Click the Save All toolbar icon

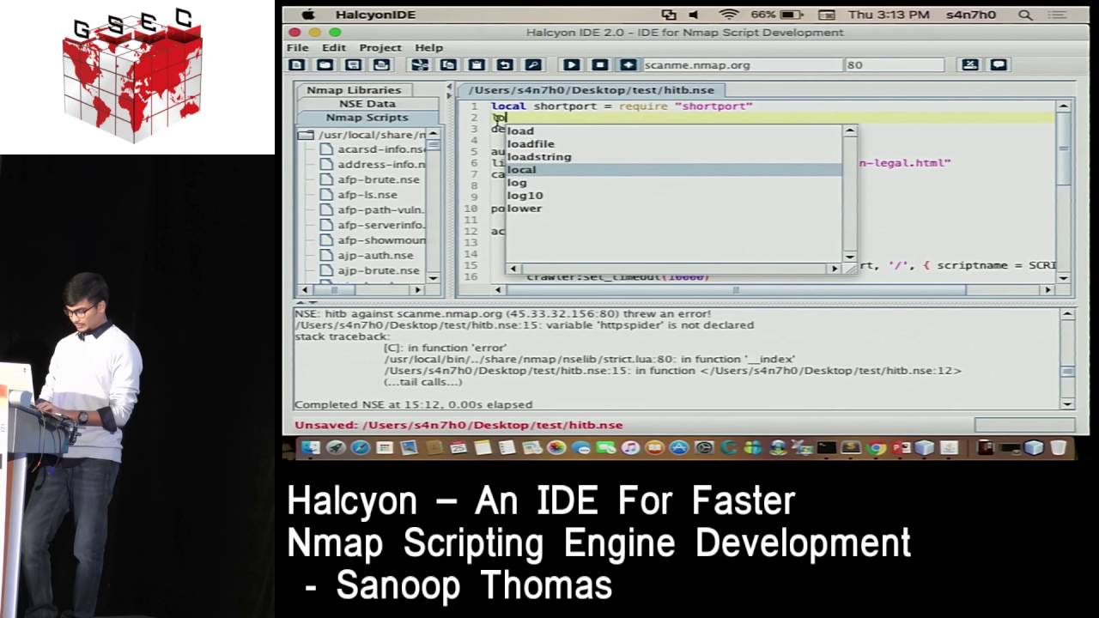(x=382, y=64)
